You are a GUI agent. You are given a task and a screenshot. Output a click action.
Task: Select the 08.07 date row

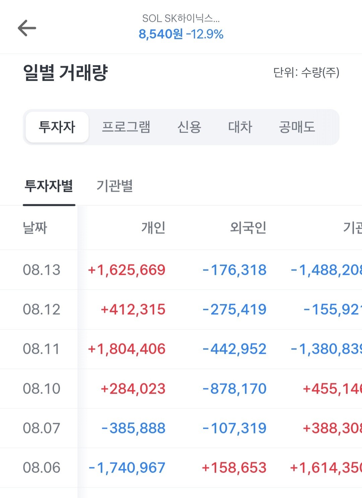click(x=181, y=428)
